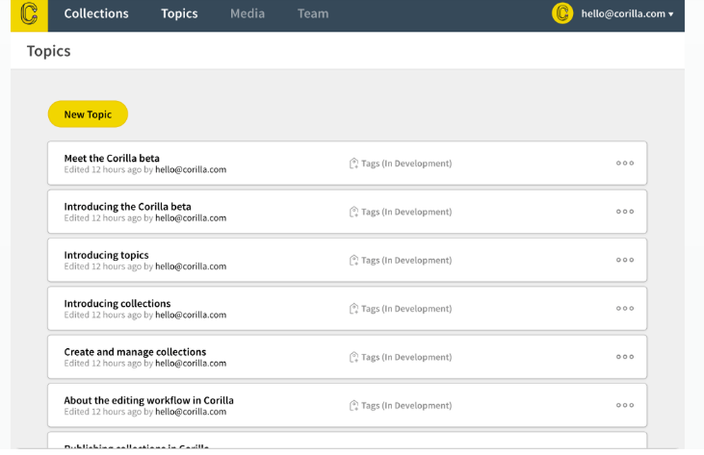Open the Media tab
Viewport: 704px width, 455px height.
click(247, 14)
